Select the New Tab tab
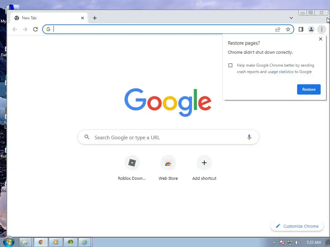The image size is (330, 247). (49, 18)
